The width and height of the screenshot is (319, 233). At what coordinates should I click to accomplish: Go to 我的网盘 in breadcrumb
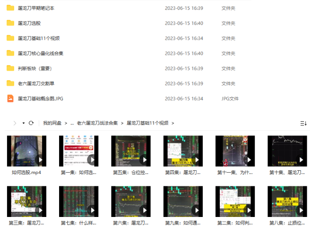point(52,123)
